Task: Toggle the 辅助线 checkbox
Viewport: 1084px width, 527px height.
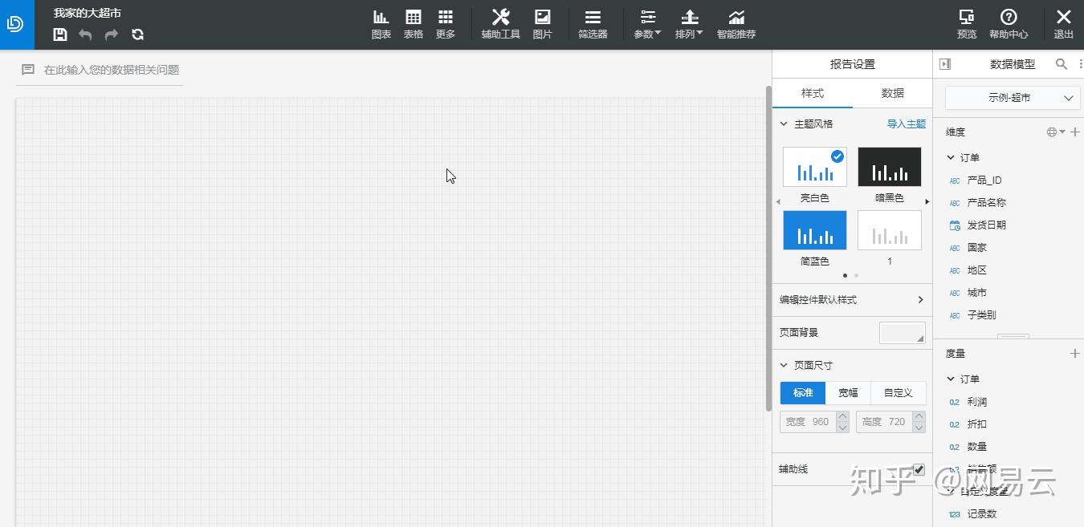Action: click(919, 469)
